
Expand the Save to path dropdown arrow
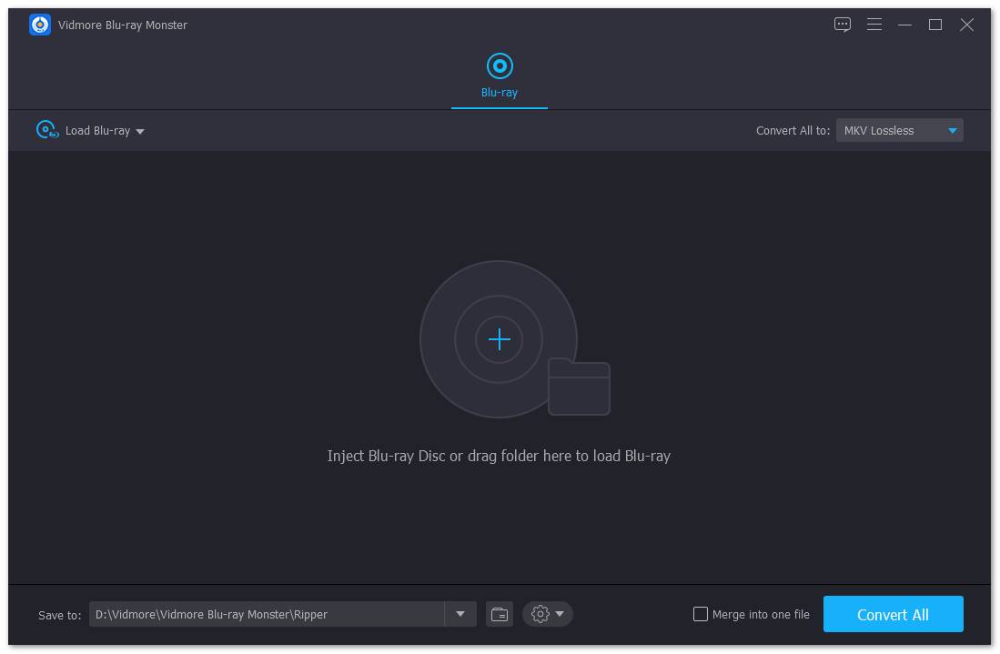coord(460,614)
